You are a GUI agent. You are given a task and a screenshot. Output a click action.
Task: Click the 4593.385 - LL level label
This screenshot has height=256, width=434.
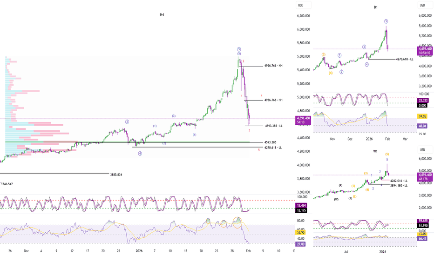point(273,126)
